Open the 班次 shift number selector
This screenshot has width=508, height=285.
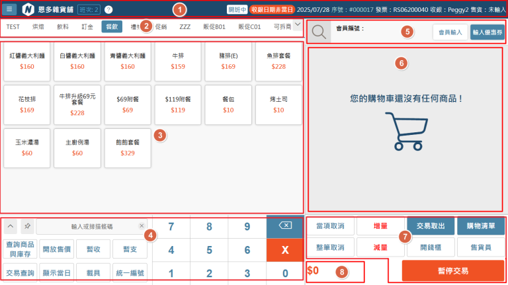coord(88,10)
